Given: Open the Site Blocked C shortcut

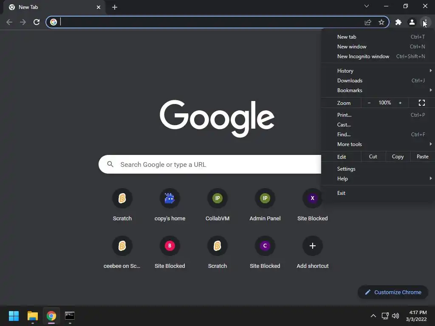Looking at the screenshot, I should (265, 252).
